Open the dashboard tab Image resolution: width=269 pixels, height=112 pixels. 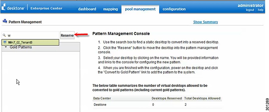(87, 9)
